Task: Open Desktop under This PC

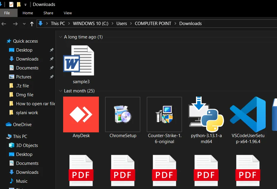Action: [x=24, y=154]
